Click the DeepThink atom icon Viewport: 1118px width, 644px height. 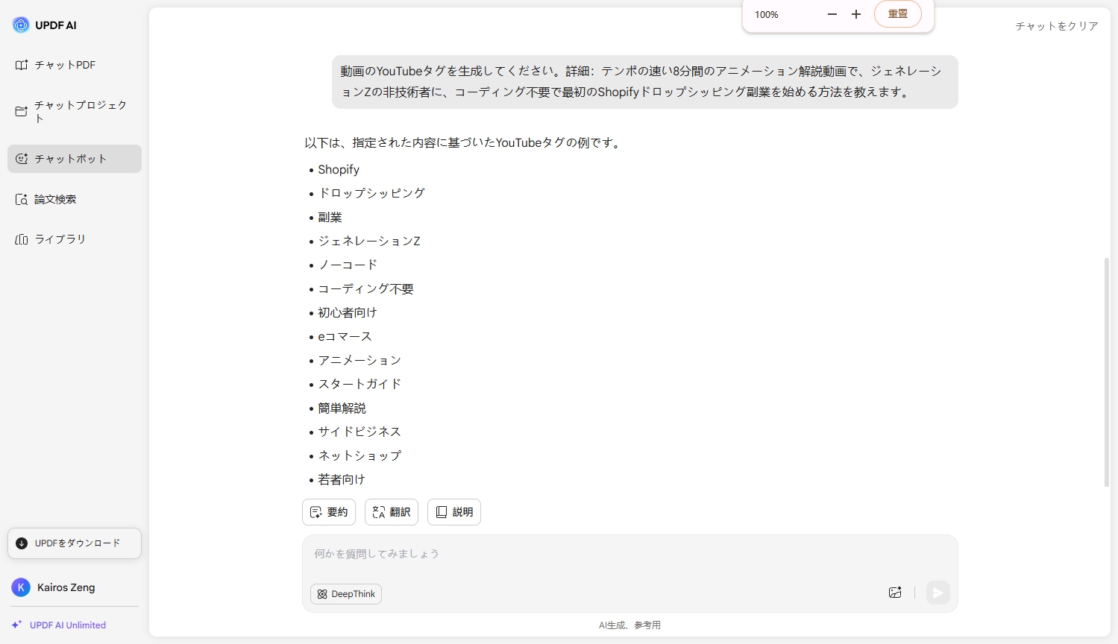point(322,594)
